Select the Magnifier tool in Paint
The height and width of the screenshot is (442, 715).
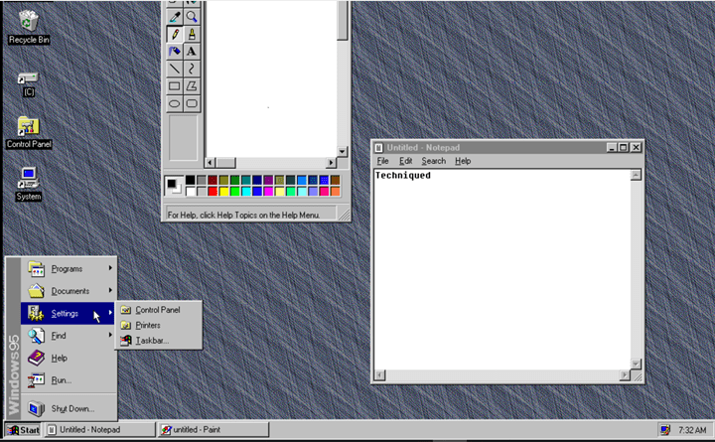192,17
